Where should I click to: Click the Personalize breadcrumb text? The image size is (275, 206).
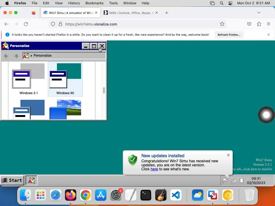point(42,56)
